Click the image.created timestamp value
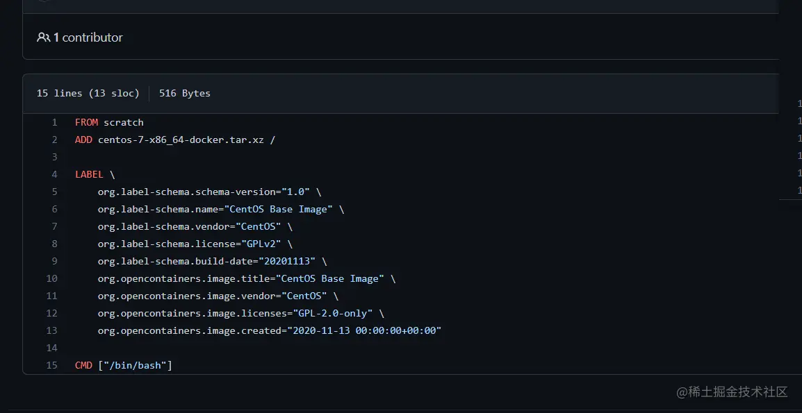The image size is (802, 413). [364, 330]
